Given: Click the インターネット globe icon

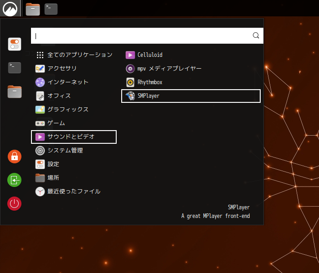Looking at the screenshot, I should coord(40,82).
